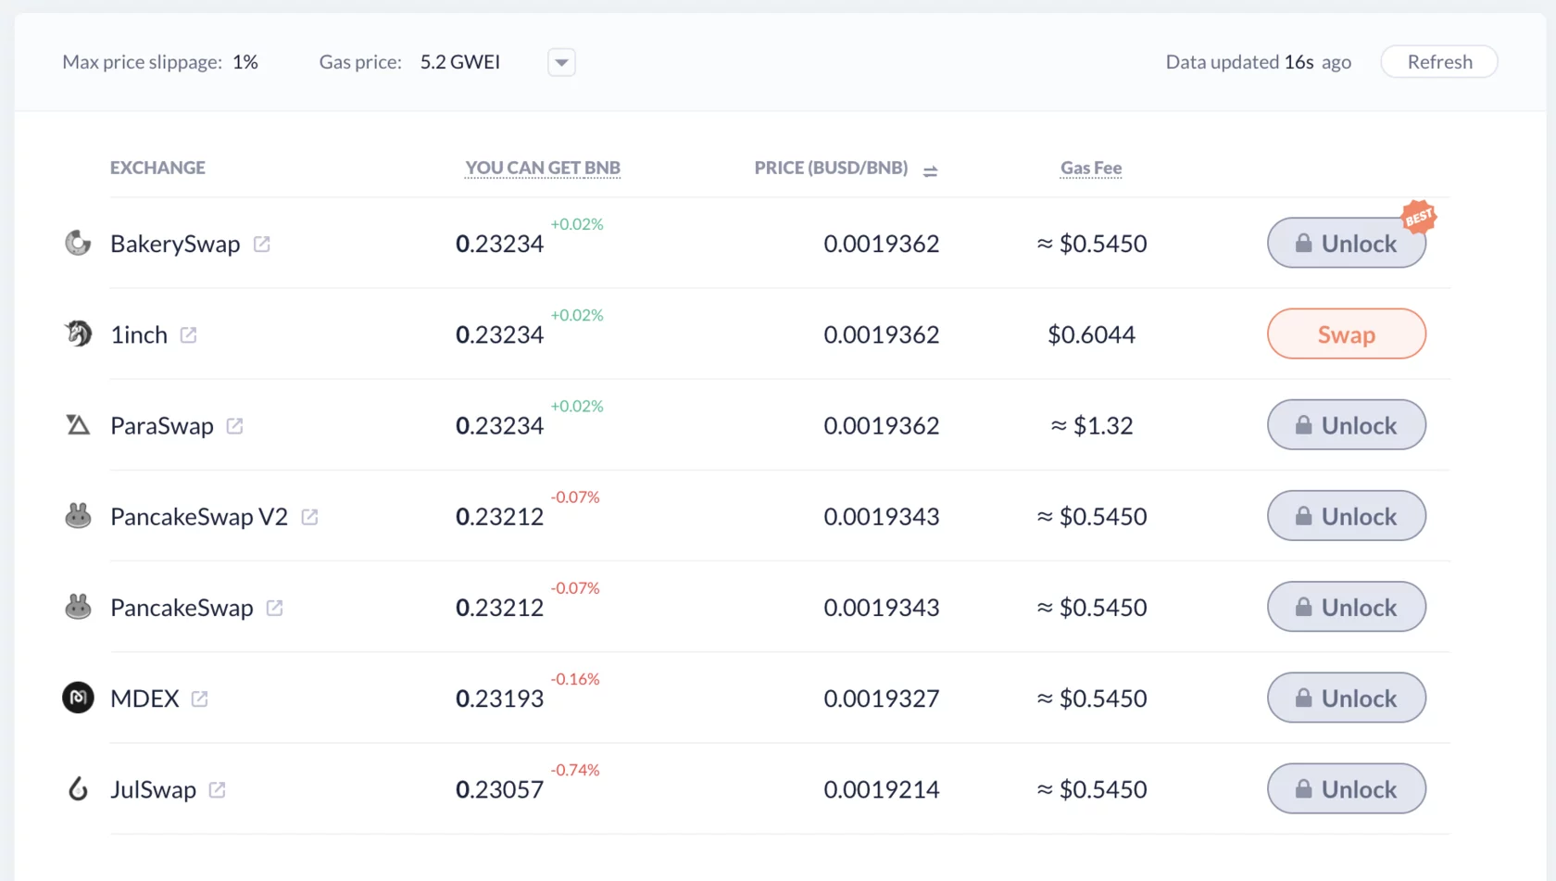The height and width of the screenshot is (881, 1556).
Task: Unlock ParaSwap exchange
Action: tap(1347, 424)
